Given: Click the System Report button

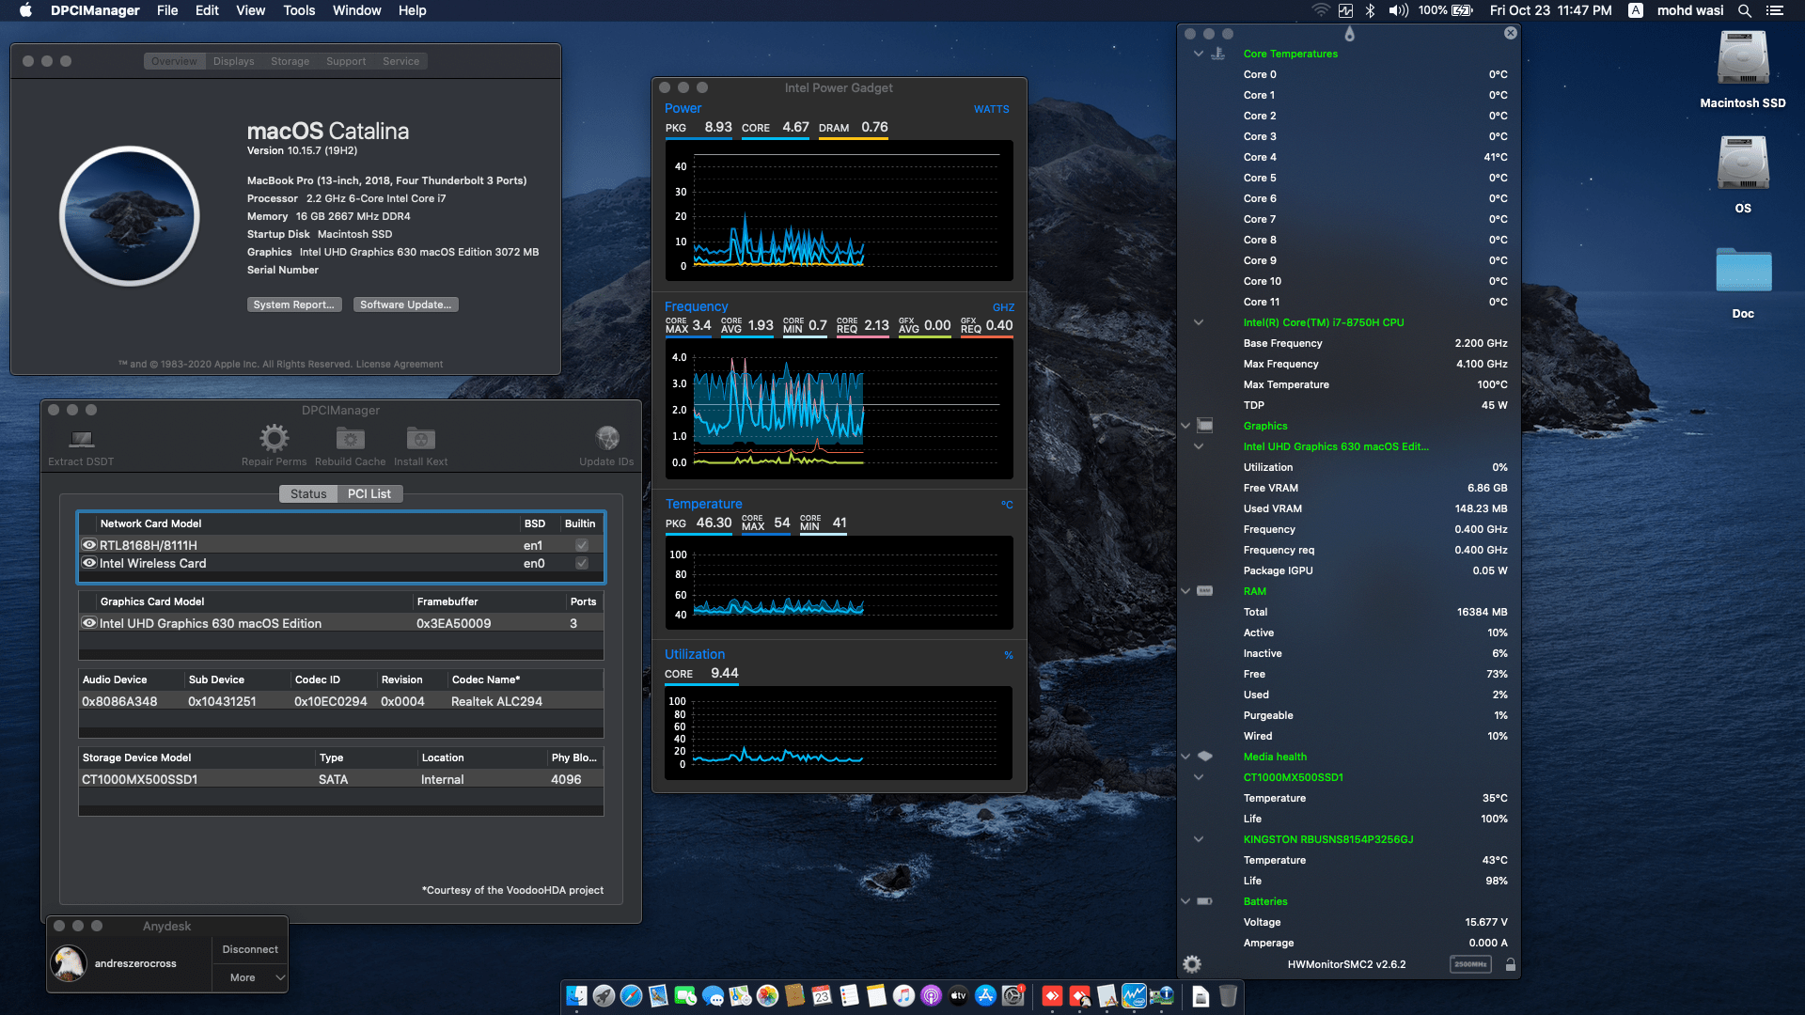Looking at the screenshot, I should tap(294, 304).
